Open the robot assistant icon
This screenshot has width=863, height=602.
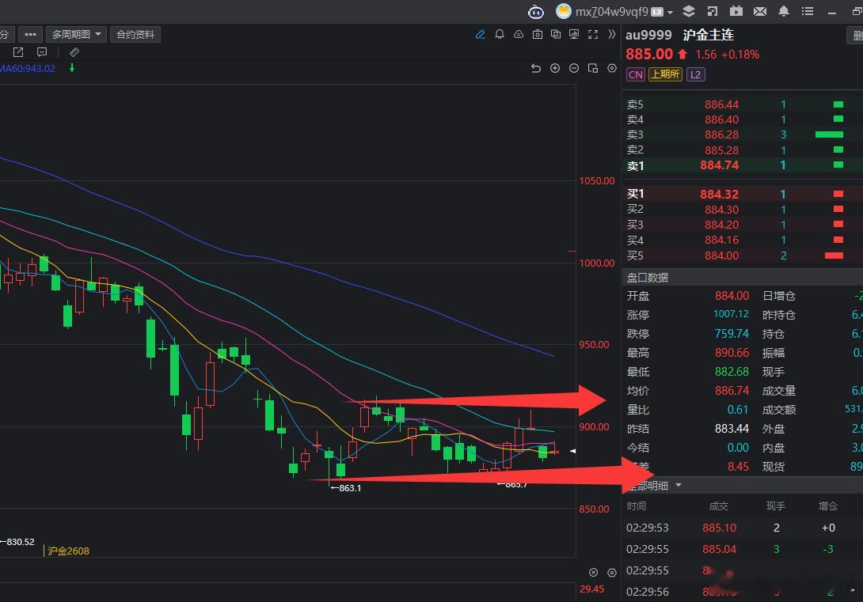535,12
